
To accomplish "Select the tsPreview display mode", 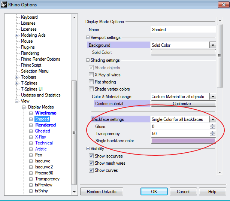I will (x=43, y=185).
